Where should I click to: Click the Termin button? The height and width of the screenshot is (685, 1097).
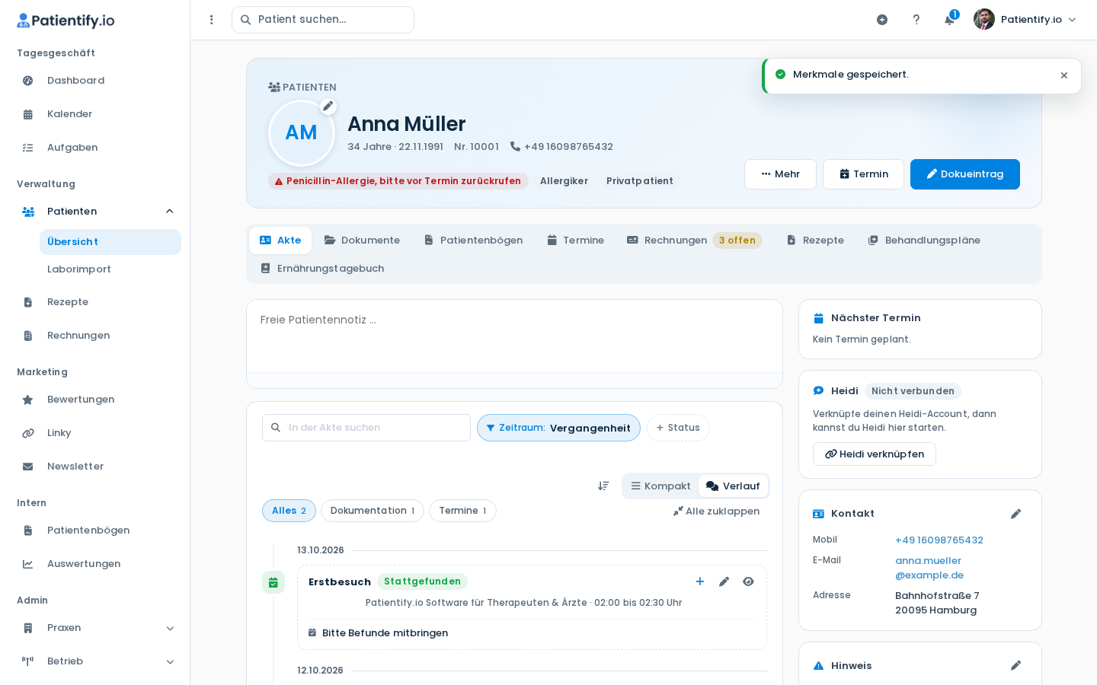point(863,174)
